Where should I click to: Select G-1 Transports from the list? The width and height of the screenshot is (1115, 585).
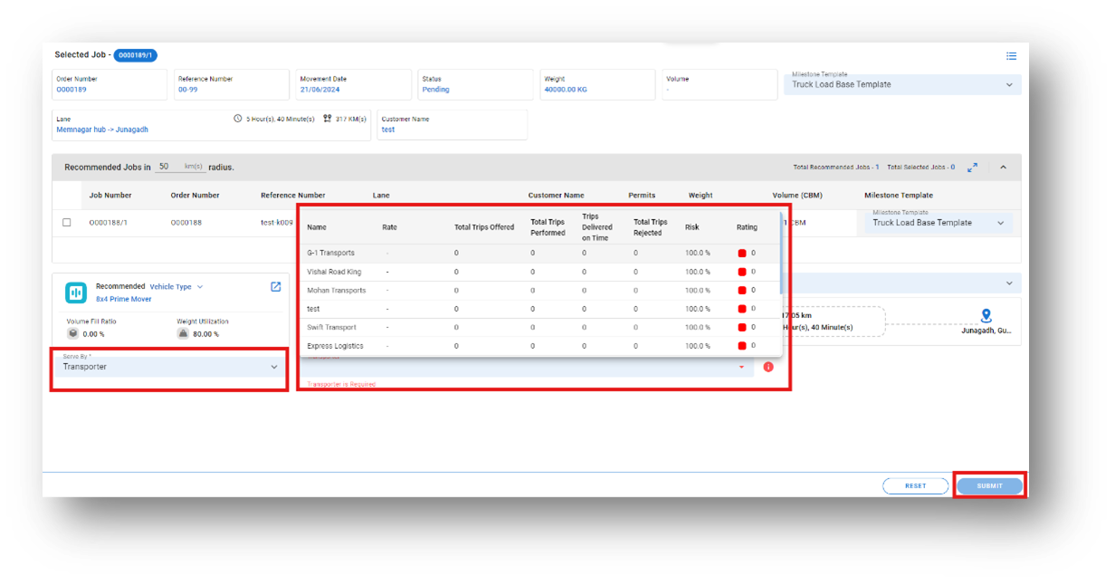coord(540,253)
